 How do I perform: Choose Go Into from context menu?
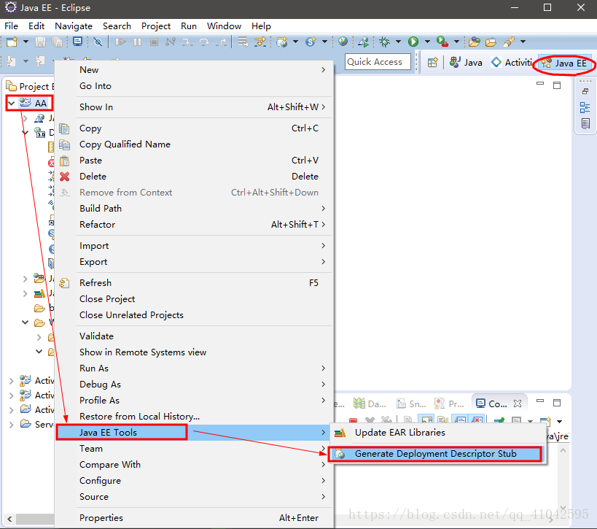coord(194,86)
